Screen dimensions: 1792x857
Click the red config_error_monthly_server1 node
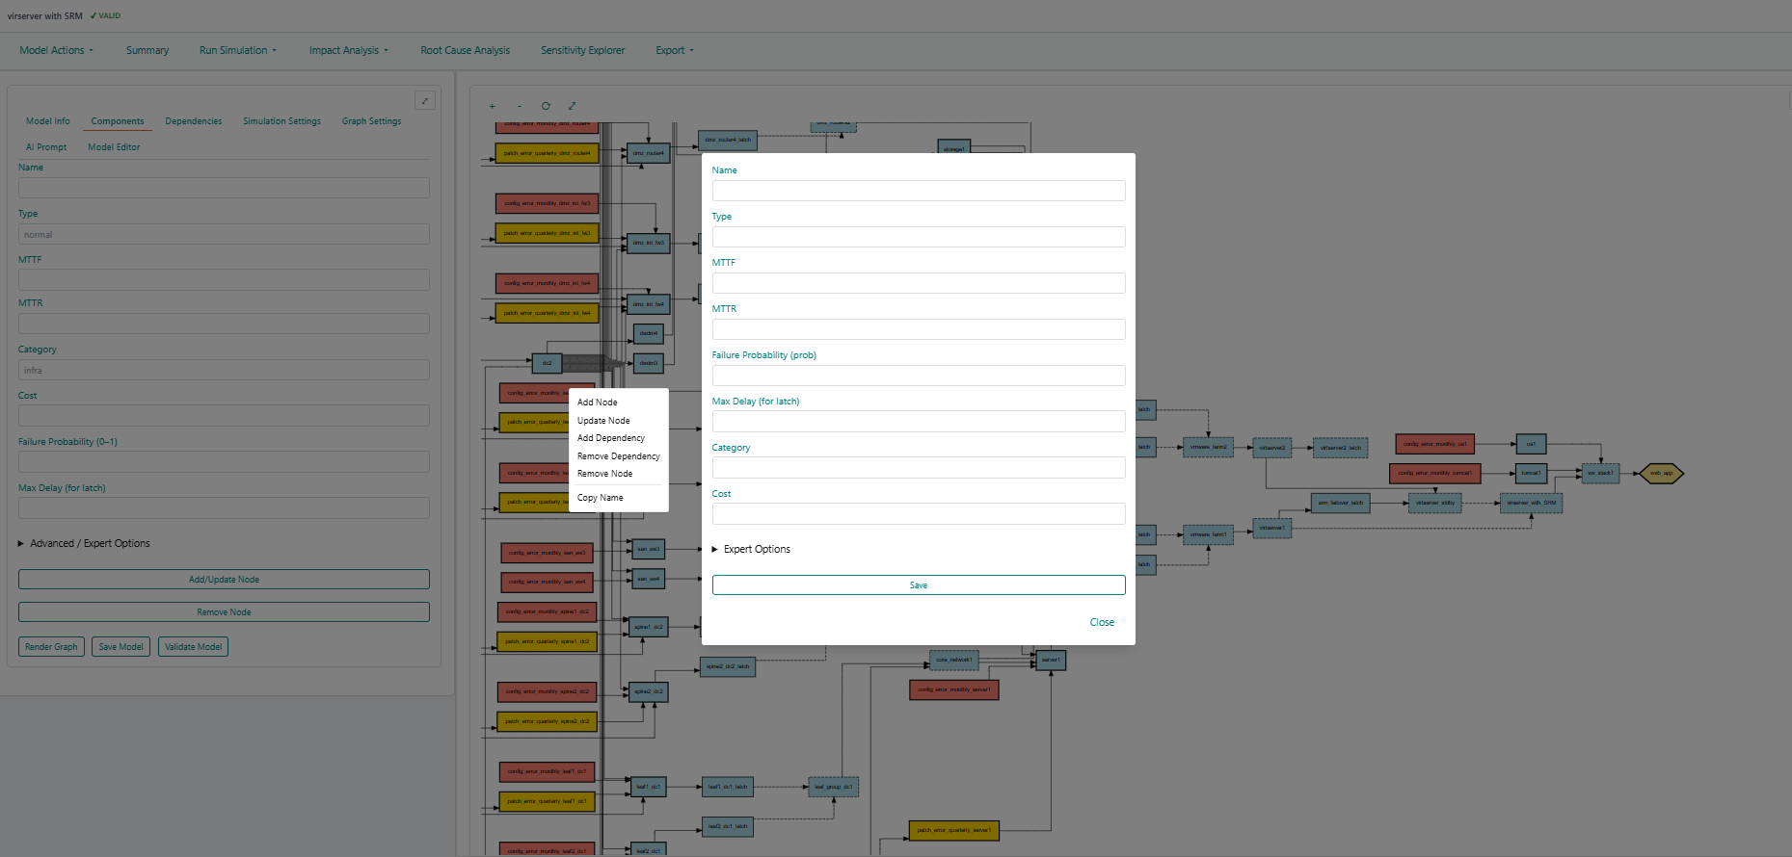pyautogui.click(x=953, y=689)
